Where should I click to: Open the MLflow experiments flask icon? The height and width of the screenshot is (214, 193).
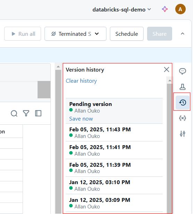(x=183, y=87)
